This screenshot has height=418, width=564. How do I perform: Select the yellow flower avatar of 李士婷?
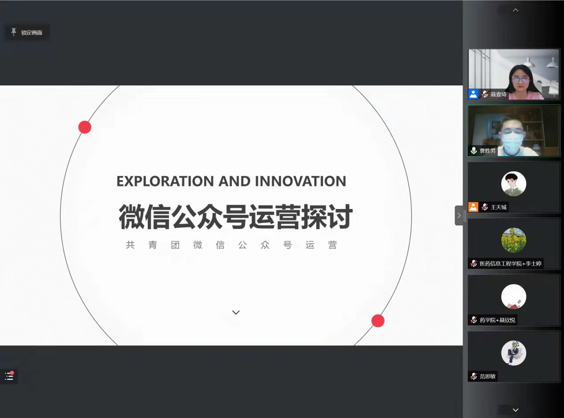click(x=514, y=240)
